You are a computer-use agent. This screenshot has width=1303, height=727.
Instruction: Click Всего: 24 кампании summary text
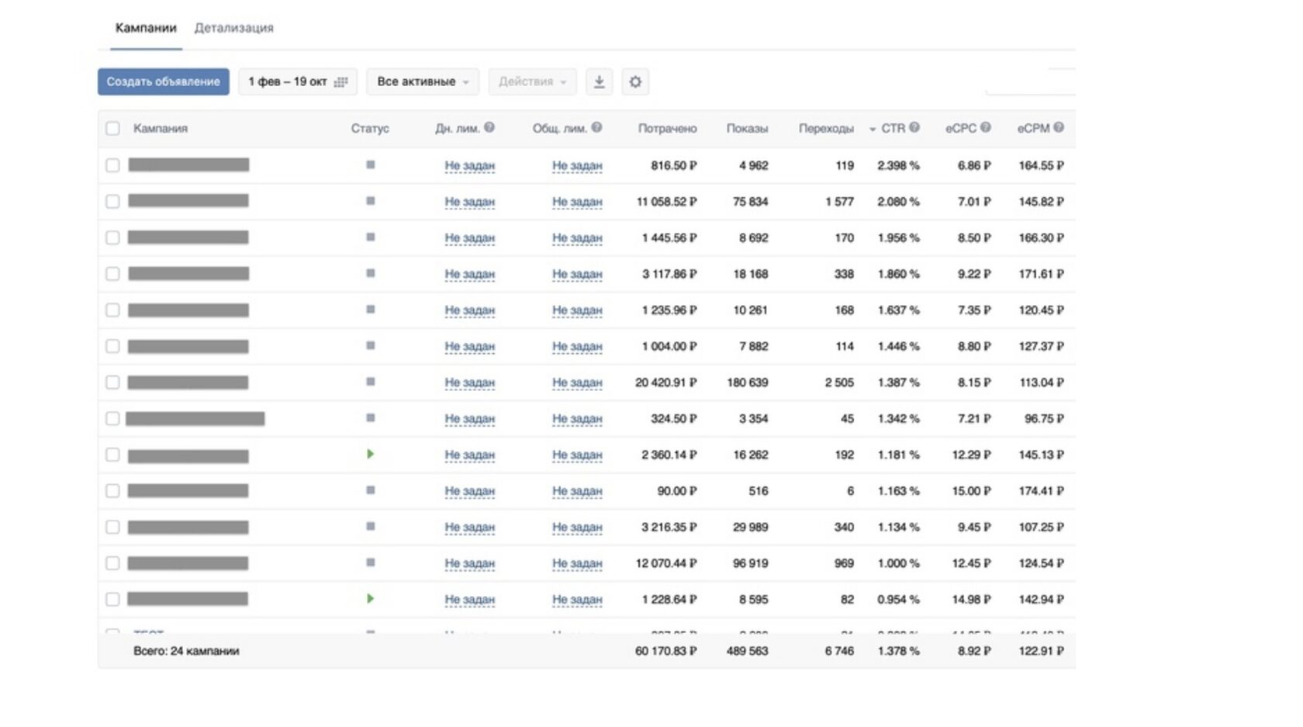(x=186, y=651)
